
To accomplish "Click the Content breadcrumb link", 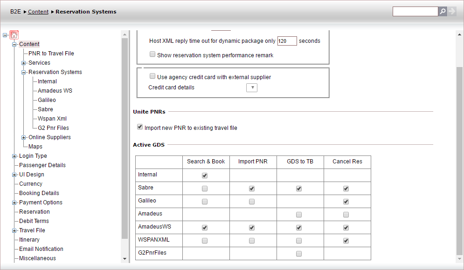I will point(38,12).
